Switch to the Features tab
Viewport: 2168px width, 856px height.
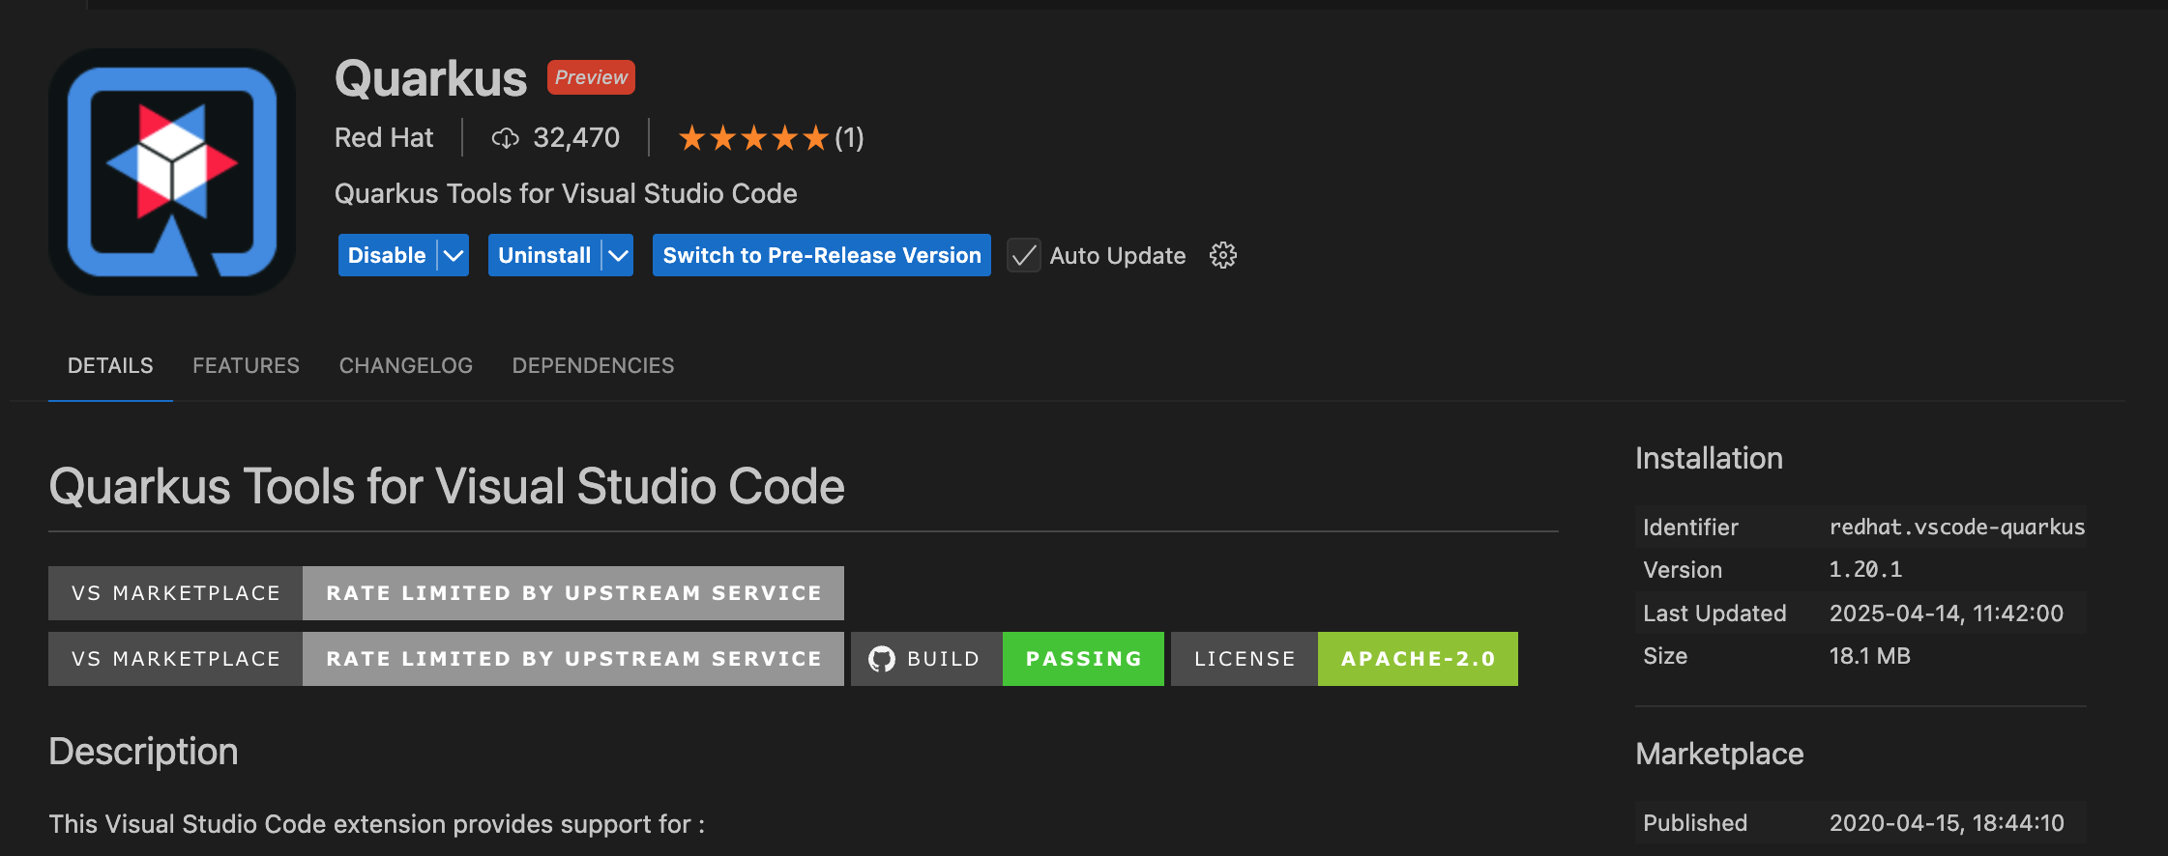click(246, 365)
